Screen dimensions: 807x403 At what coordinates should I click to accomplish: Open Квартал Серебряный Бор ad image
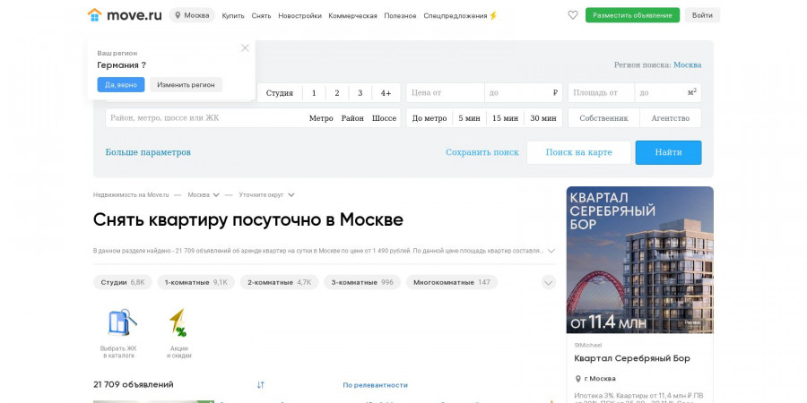(x=639, y=260)
